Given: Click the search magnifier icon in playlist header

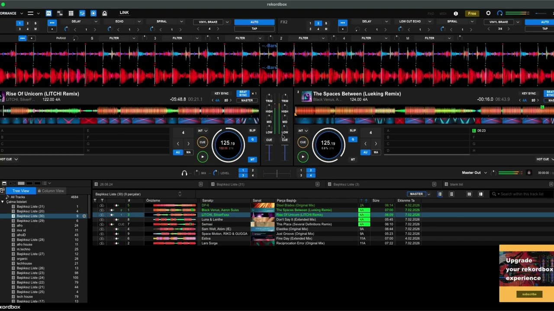Looking at the screenshot, I should point(494,194).
